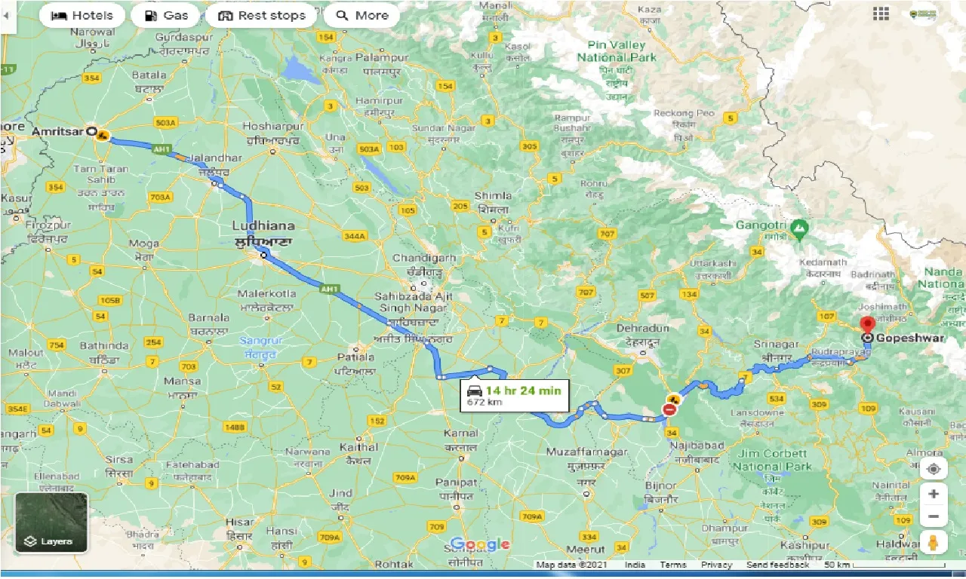Open the Google apps grid
The height and width of the screenshot is (579, 966).
click(x=881, y=14)
